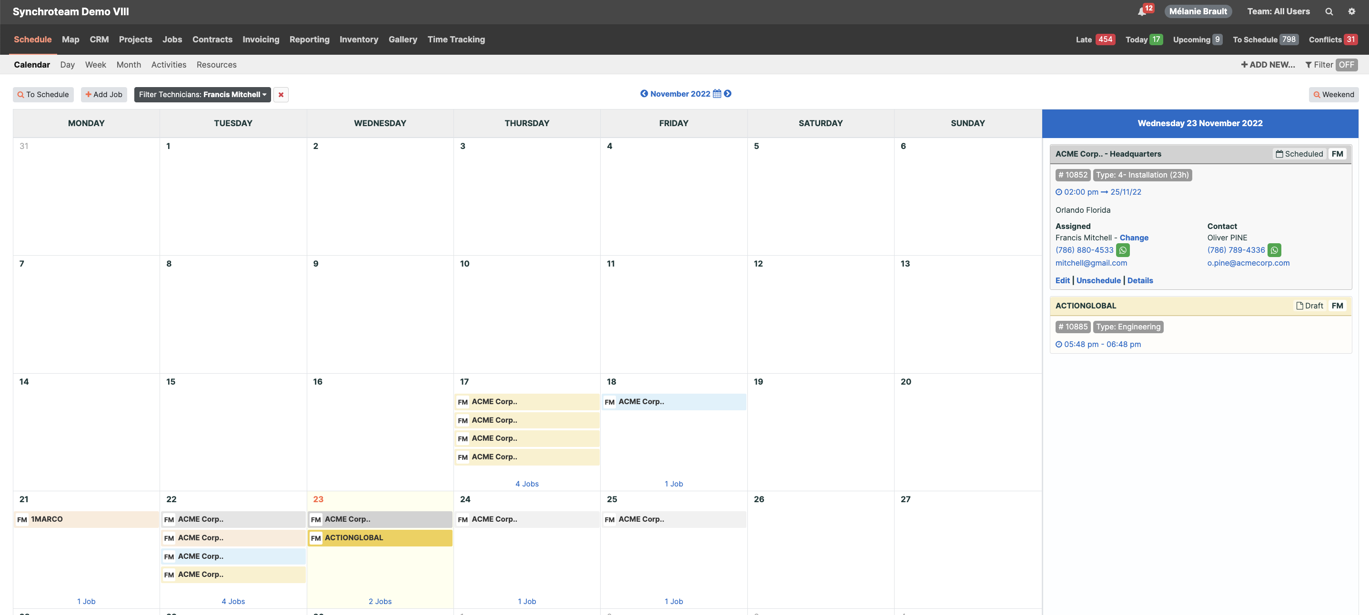Click o.pine@acmecorp.com email link

(x=1248, y=263)
